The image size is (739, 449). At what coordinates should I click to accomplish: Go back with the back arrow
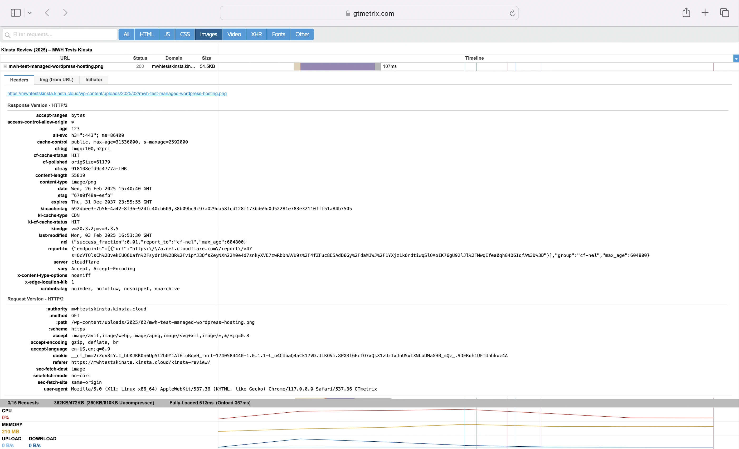point(47,13)
